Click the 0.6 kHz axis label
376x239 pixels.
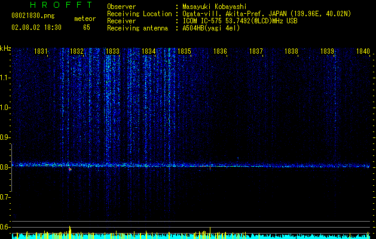click(5, 227)
